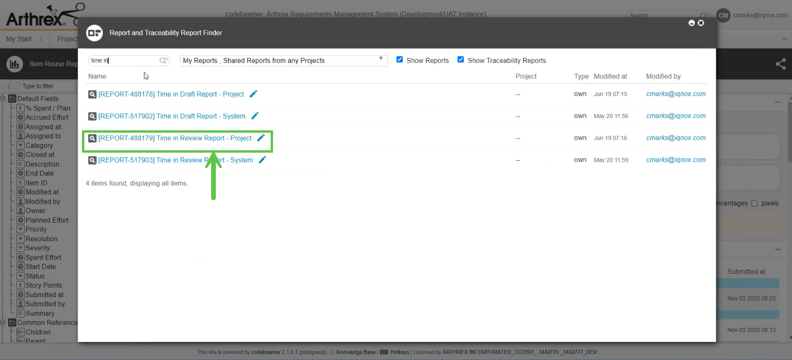Open the My Start menu
This screenshot has height=360, width=792.
click(19, 39)
